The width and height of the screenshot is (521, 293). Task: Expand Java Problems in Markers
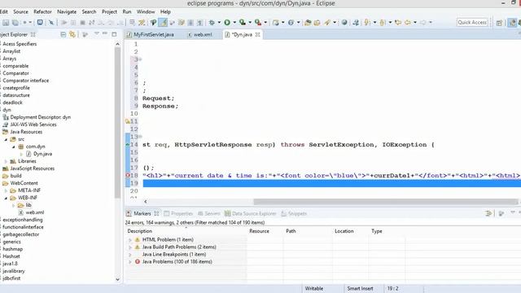point(130,262)
